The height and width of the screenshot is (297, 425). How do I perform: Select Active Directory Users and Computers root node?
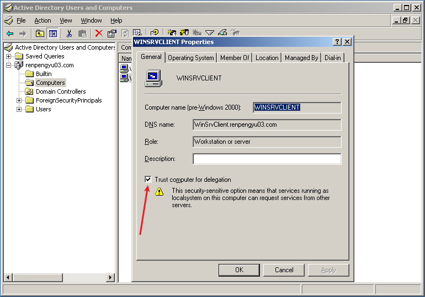tap(65, 47)
